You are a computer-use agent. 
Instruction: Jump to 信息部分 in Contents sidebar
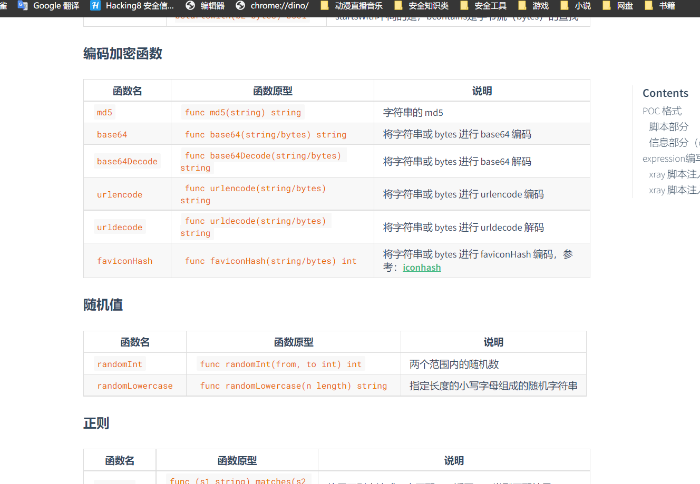click(x=674, y=143)
